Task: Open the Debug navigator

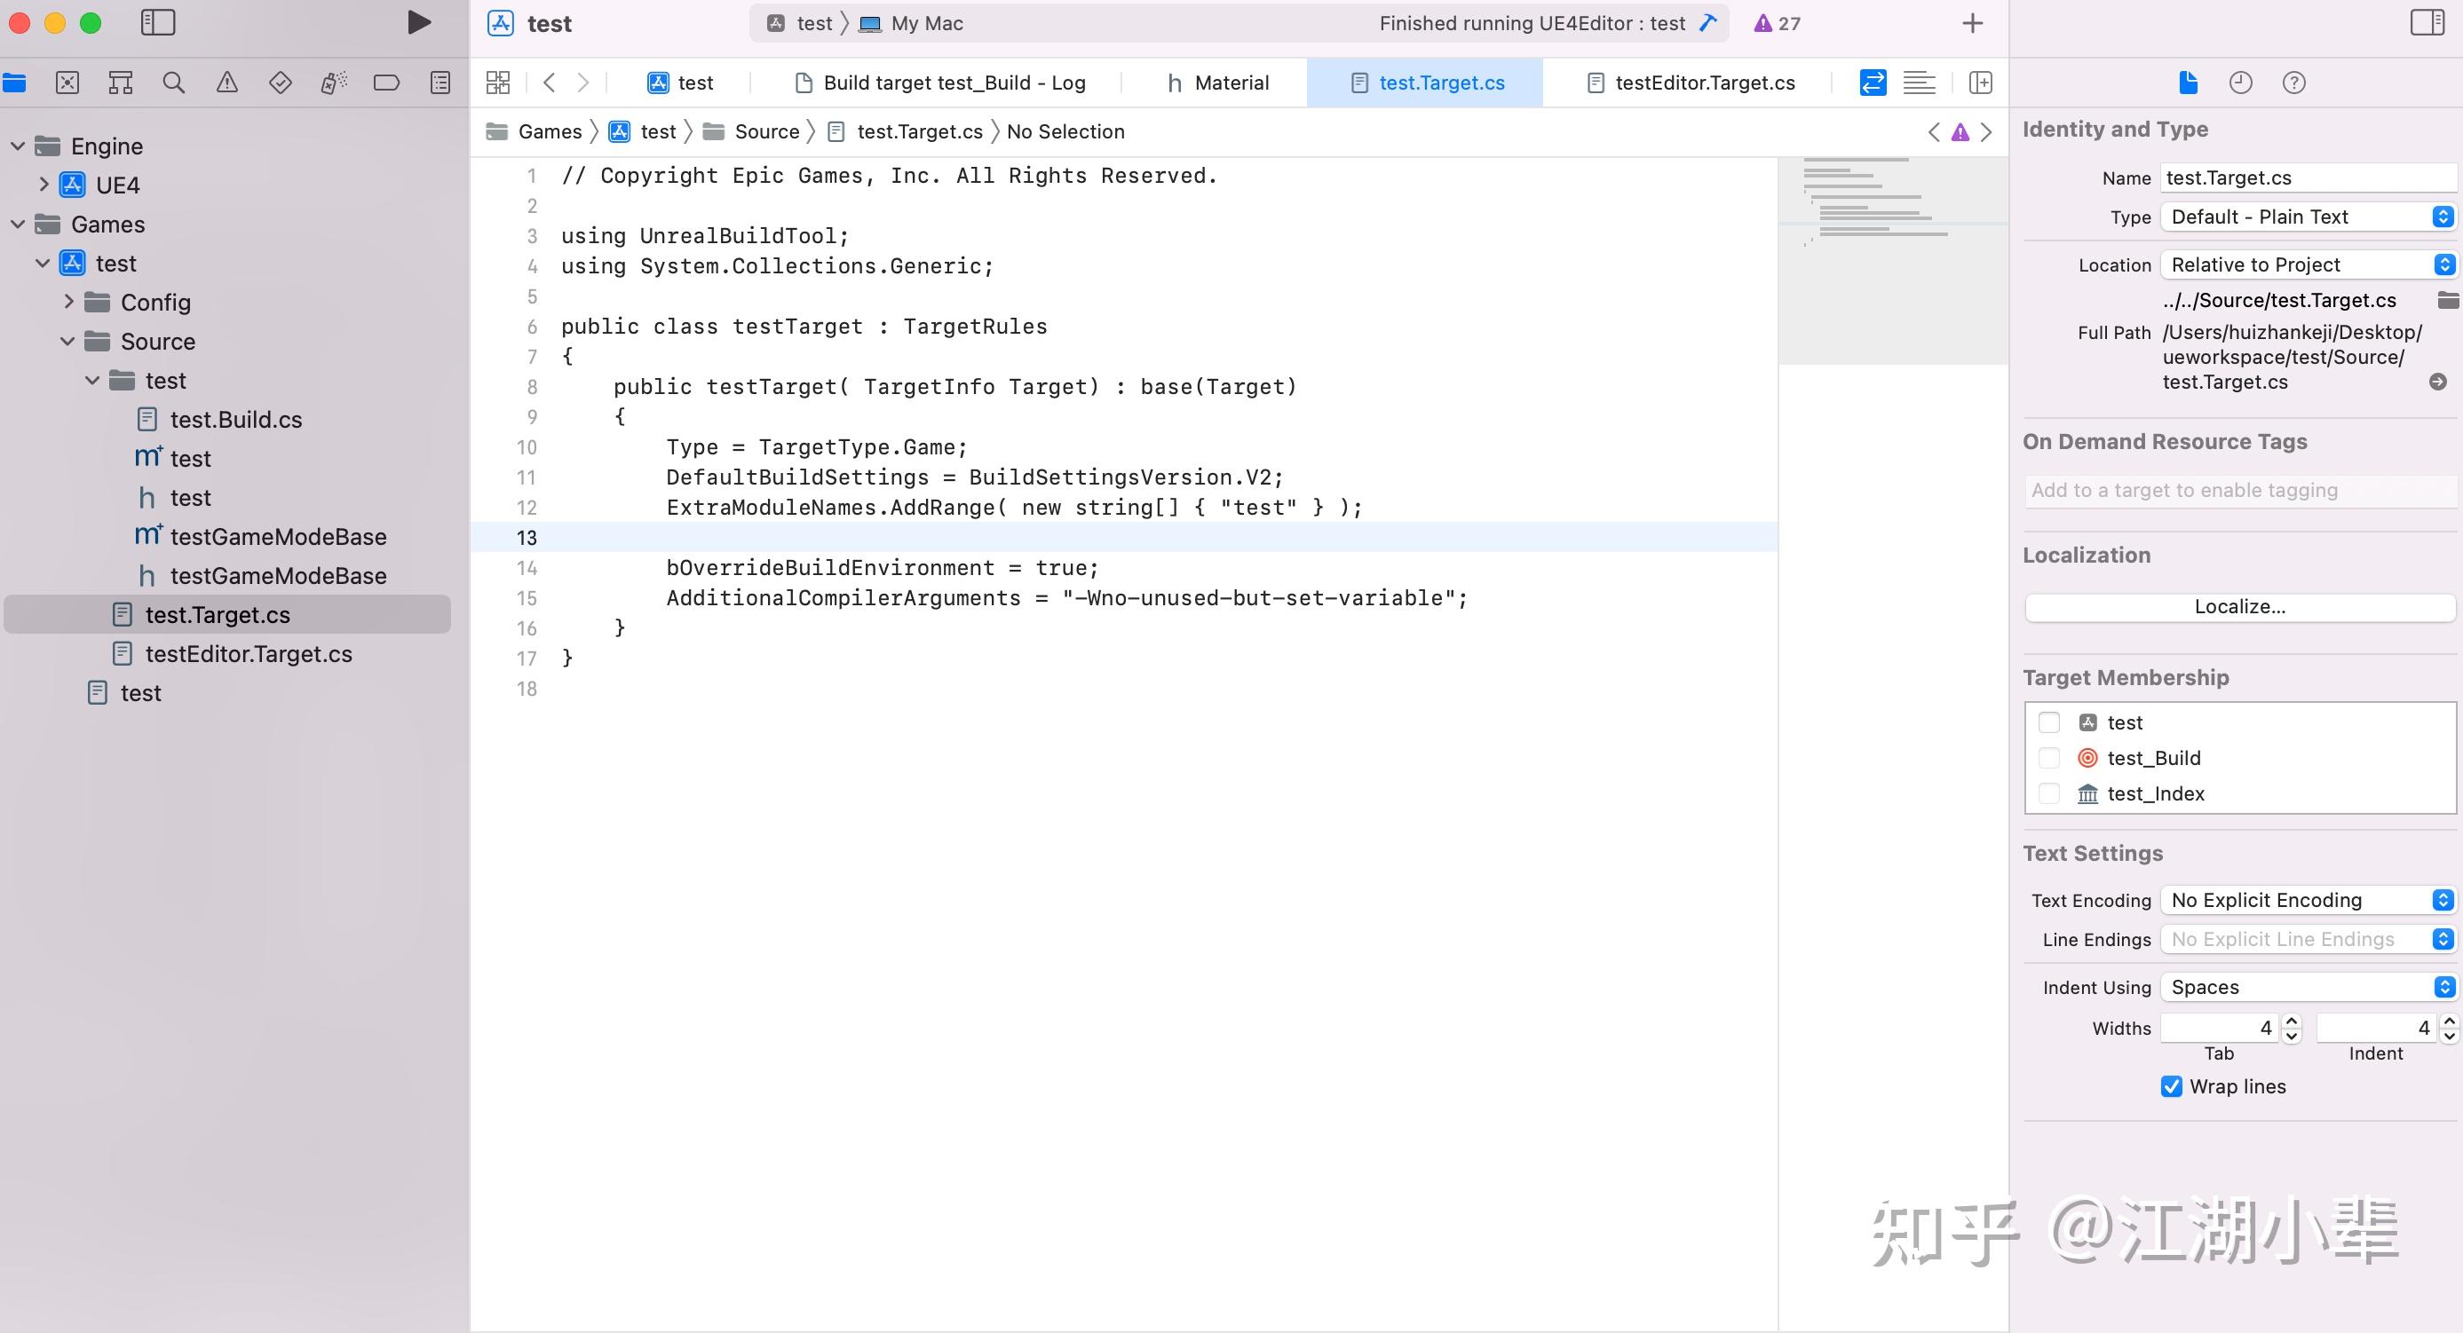Action: [333, 83]
